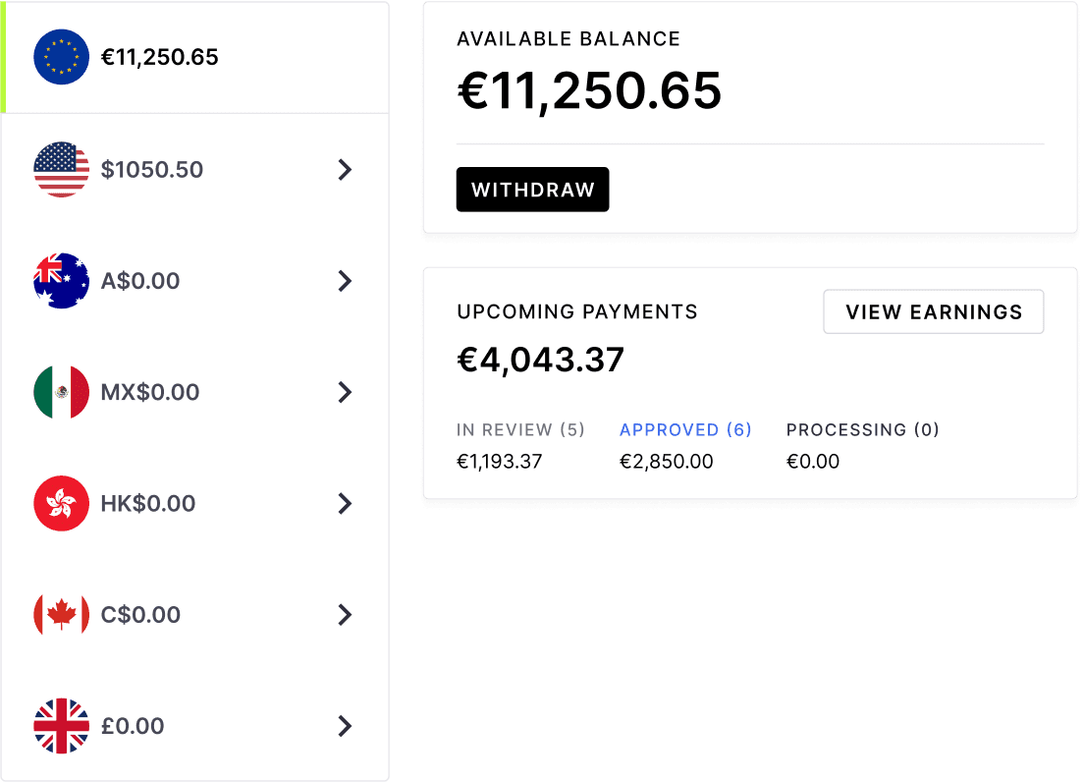Image resolution: width=1083 pixels, height=782 pixels.
Task: Click the United Kingdom flag icon
Action: pyautogui.click(x=62, y=725)
